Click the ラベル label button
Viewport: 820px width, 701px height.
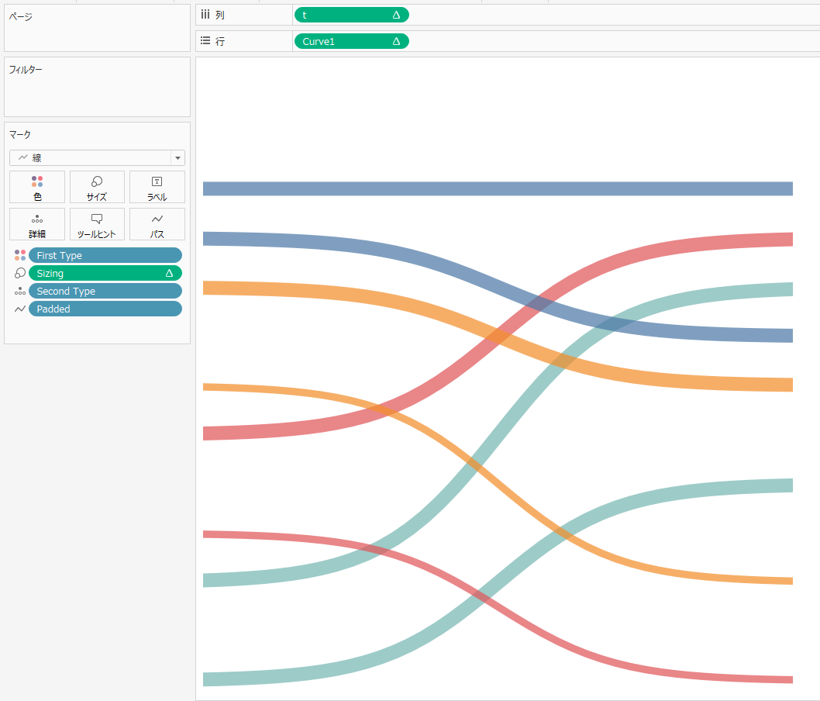point(157,187)
